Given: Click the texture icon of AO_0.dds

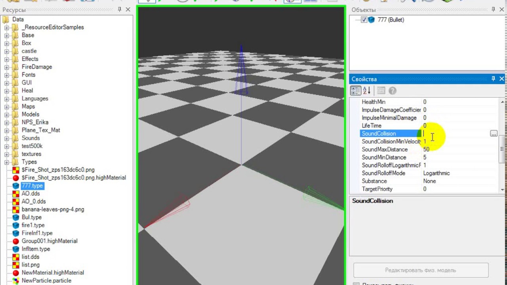Looking at the screenshot, I should 16,201.
